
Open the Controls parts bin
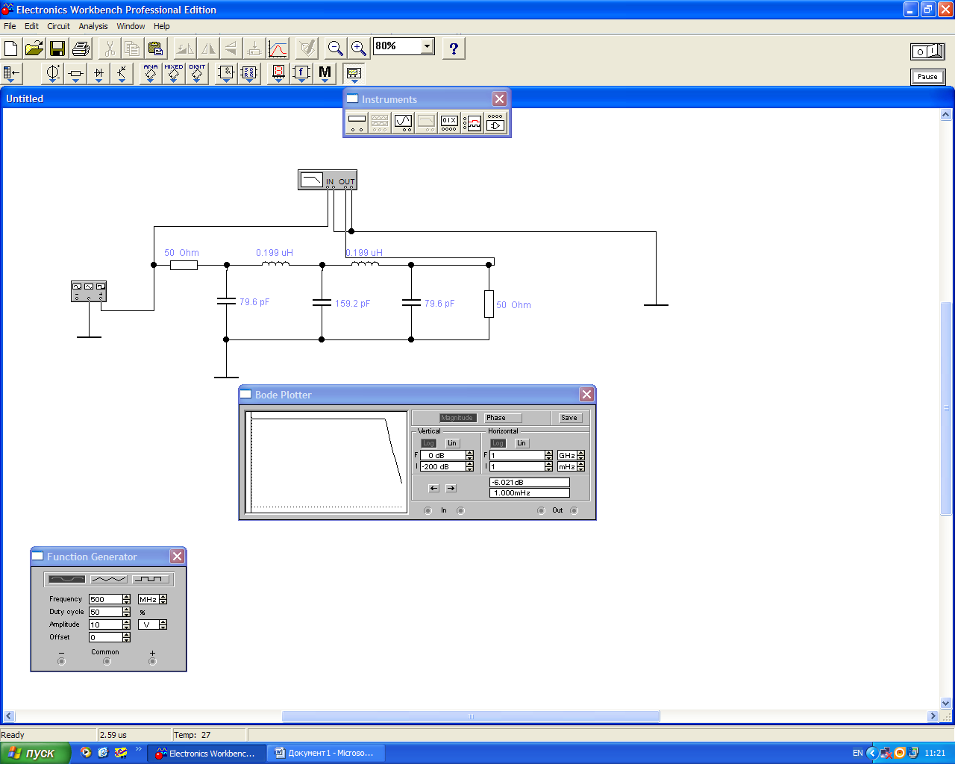[x=301, y=73]
